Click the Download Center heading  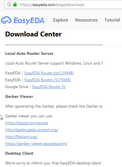33,34
